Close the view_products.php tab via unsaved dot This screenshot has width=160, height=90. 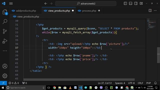tap(73, 10)
